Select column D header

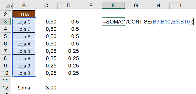click(x=68, y=6)
